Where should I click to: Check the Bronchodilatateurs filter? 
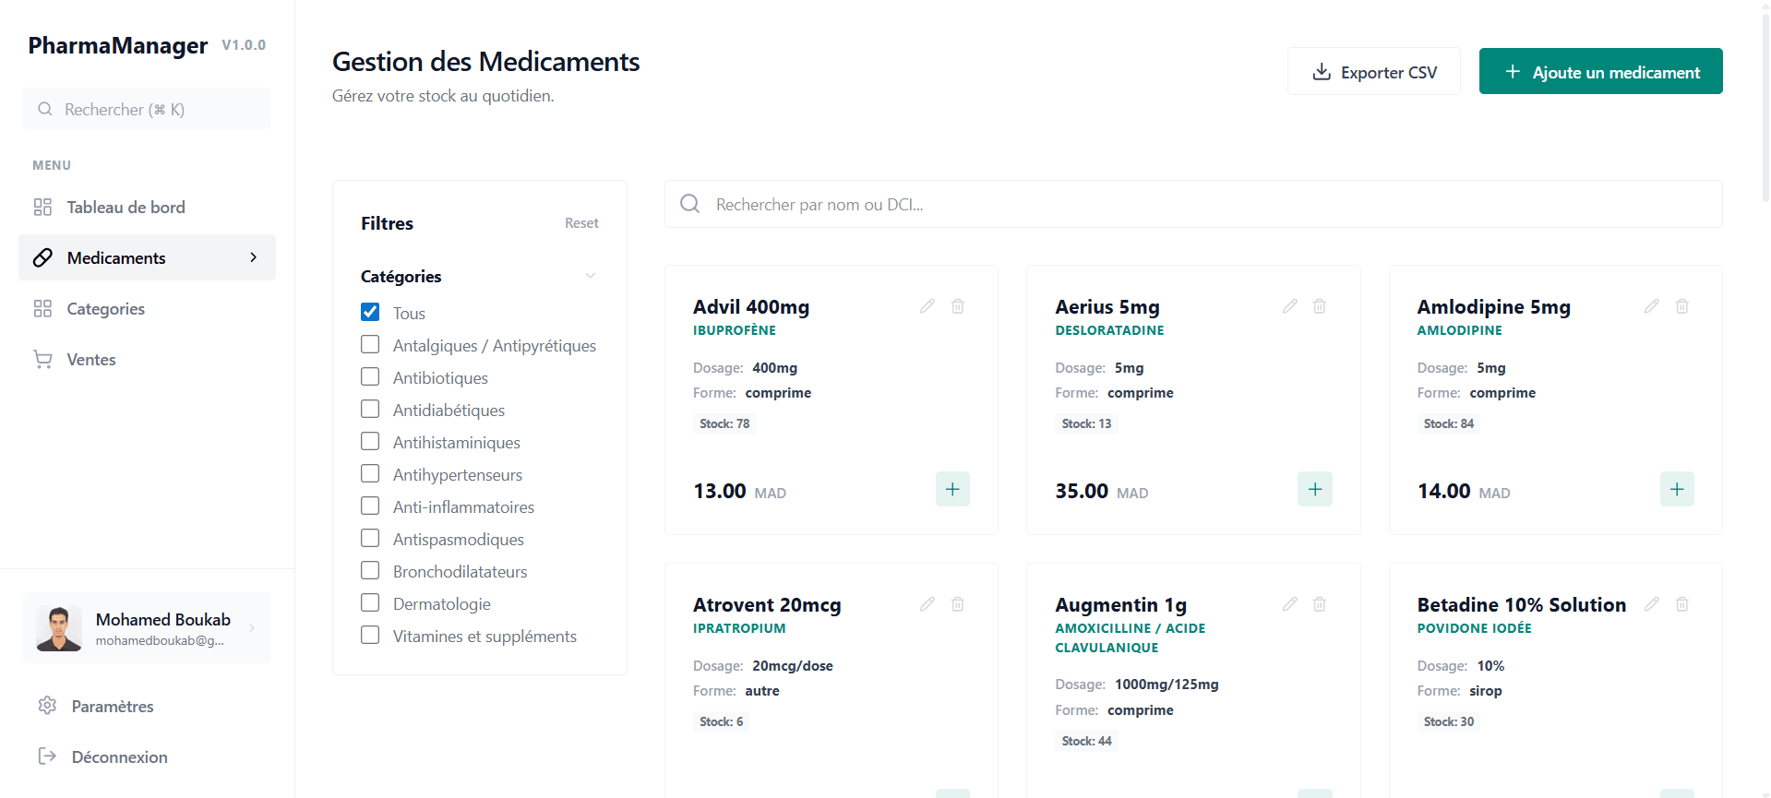[x=370, y=570]
